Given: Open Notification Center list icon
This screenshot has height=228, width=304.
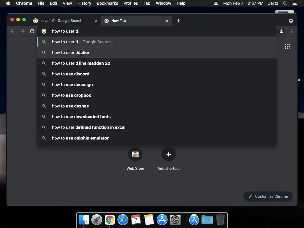Looking at the screenshot, I should point(294,3).
